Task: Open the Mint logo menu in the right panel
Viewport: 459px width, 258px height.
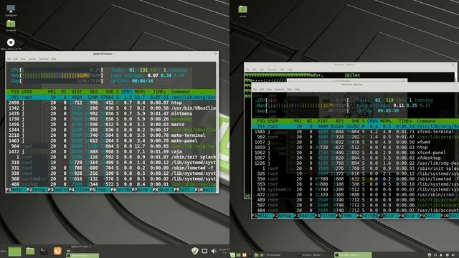Action: pyautogui.click(x=232, y=255)
